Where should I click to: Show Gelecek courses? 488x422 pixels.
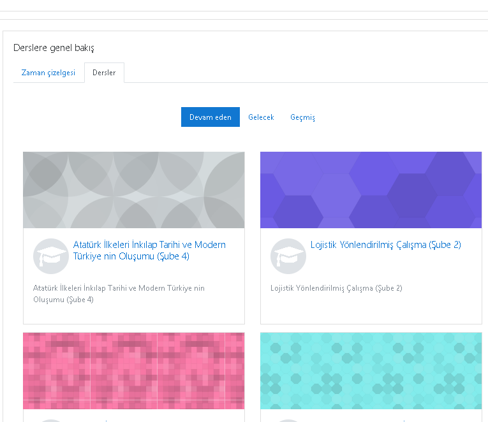tap(261, 117)
